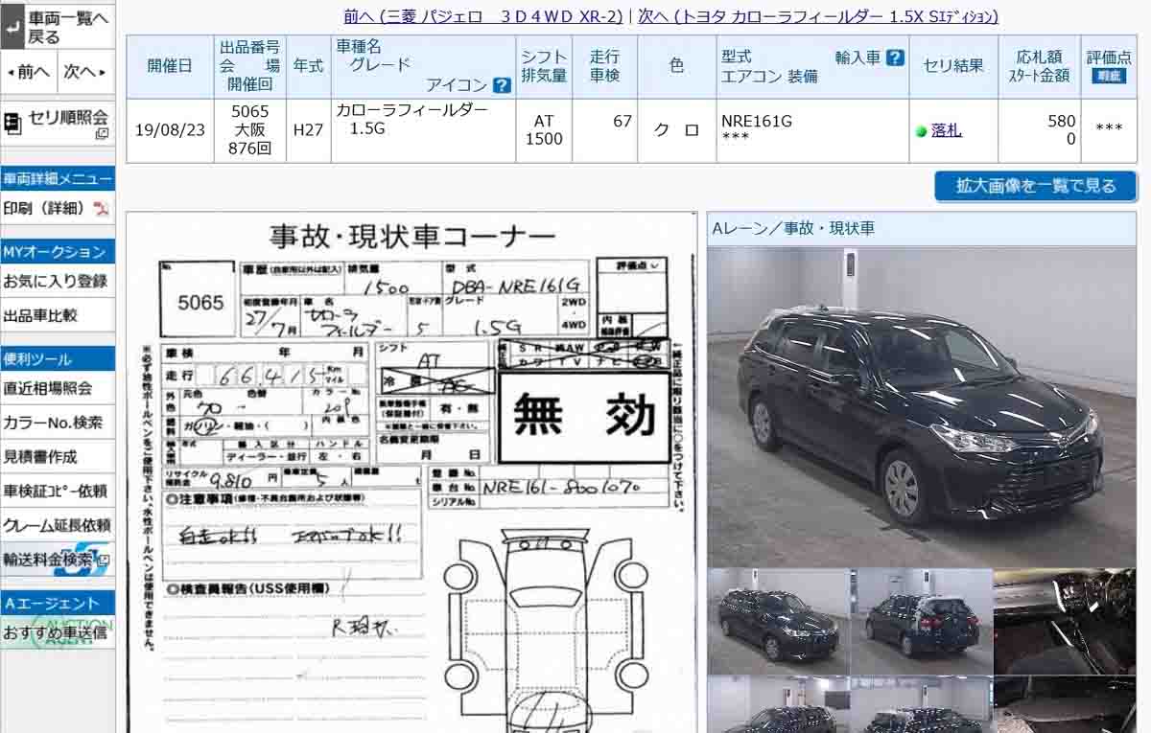Select 印刷(詳細) menu item

coord(58,208)
